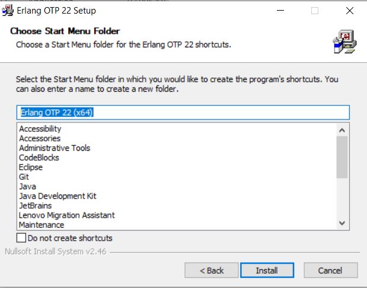Screen dimensions: 367x288
Task: Select CodeBlocks in the folder list
Action: tap(39, 157)
